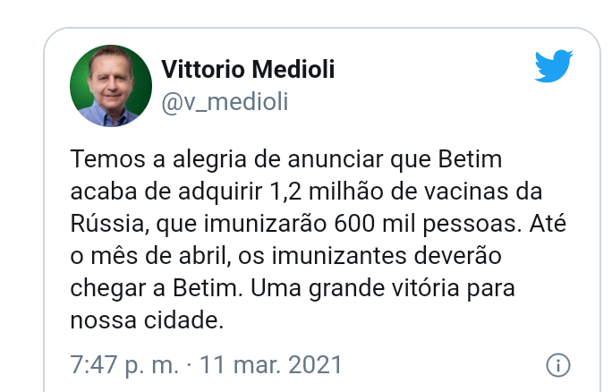Click the phrase "Temos a alegria de anunciar"
Screen dimensions: 612x392
point(226,159)
